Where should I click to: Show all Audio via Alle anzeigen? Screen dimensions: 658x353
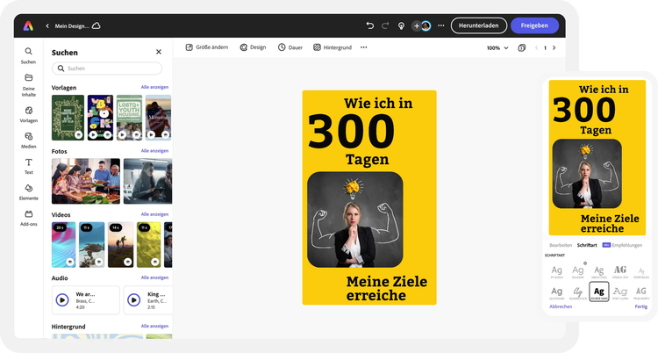pyautogui.click(x=154, y=277)
